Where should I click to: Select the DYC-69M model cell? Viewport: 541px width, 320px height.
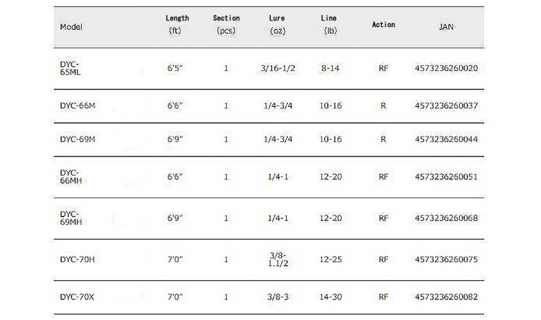(78, 139)
